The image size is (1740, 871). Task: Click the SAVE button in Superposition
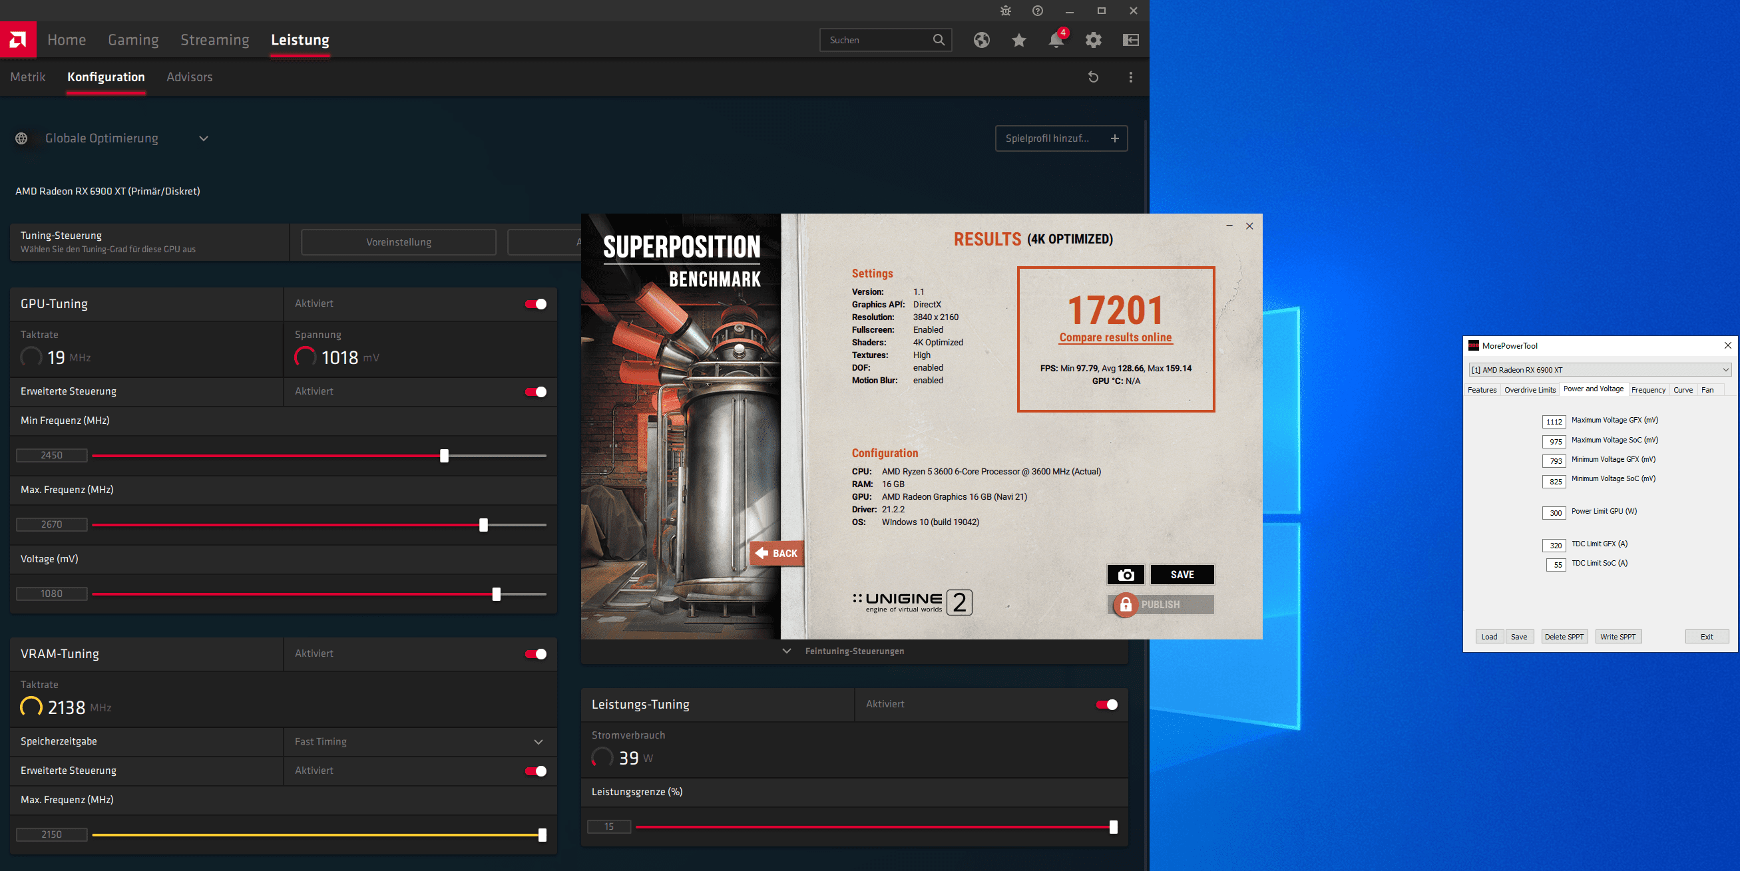[1182, 575]
